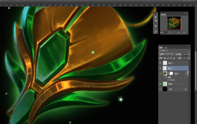
Task: Click the third icon in the collapsed dock
Action: tap(155, 26)
